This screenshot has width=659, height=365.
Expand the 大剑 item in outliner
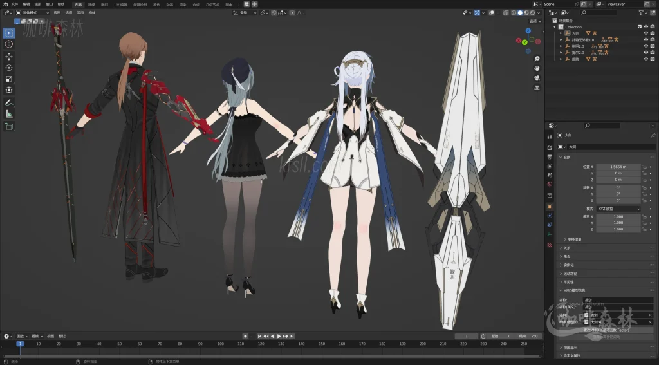(561, 33)
